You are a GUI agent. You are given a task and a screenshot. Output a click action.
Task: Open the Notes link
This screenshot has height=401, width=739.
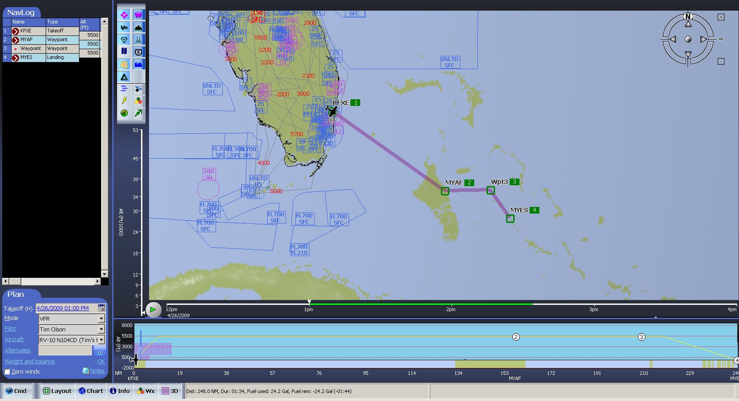click(97, 371)
